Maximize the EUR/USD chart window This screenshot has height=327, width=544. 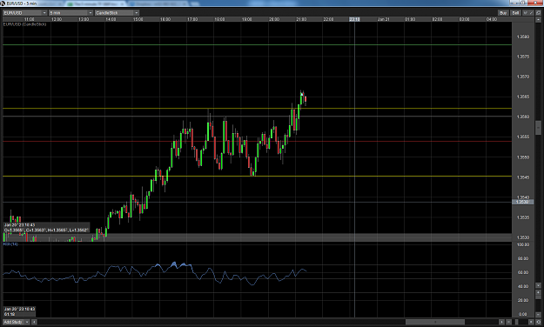coord(523,3)
